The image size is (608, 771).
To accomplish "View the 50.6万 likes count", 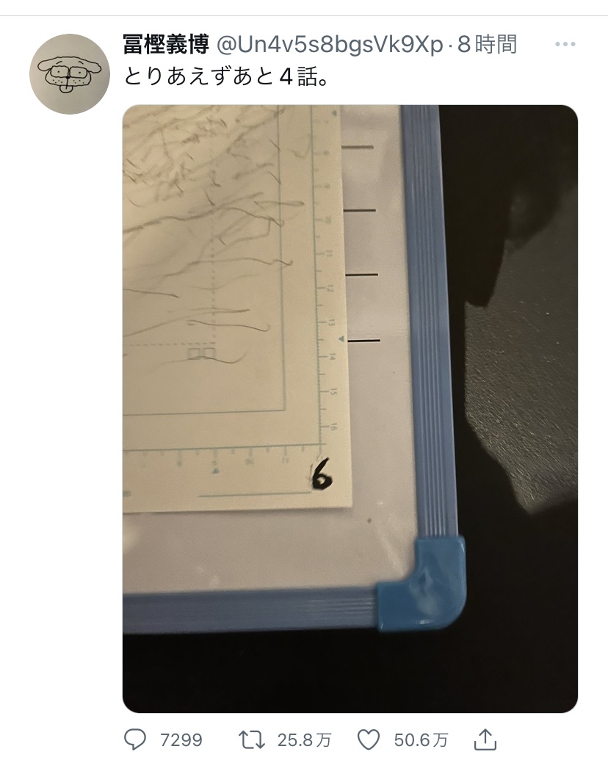I will [x=421, y=740].
